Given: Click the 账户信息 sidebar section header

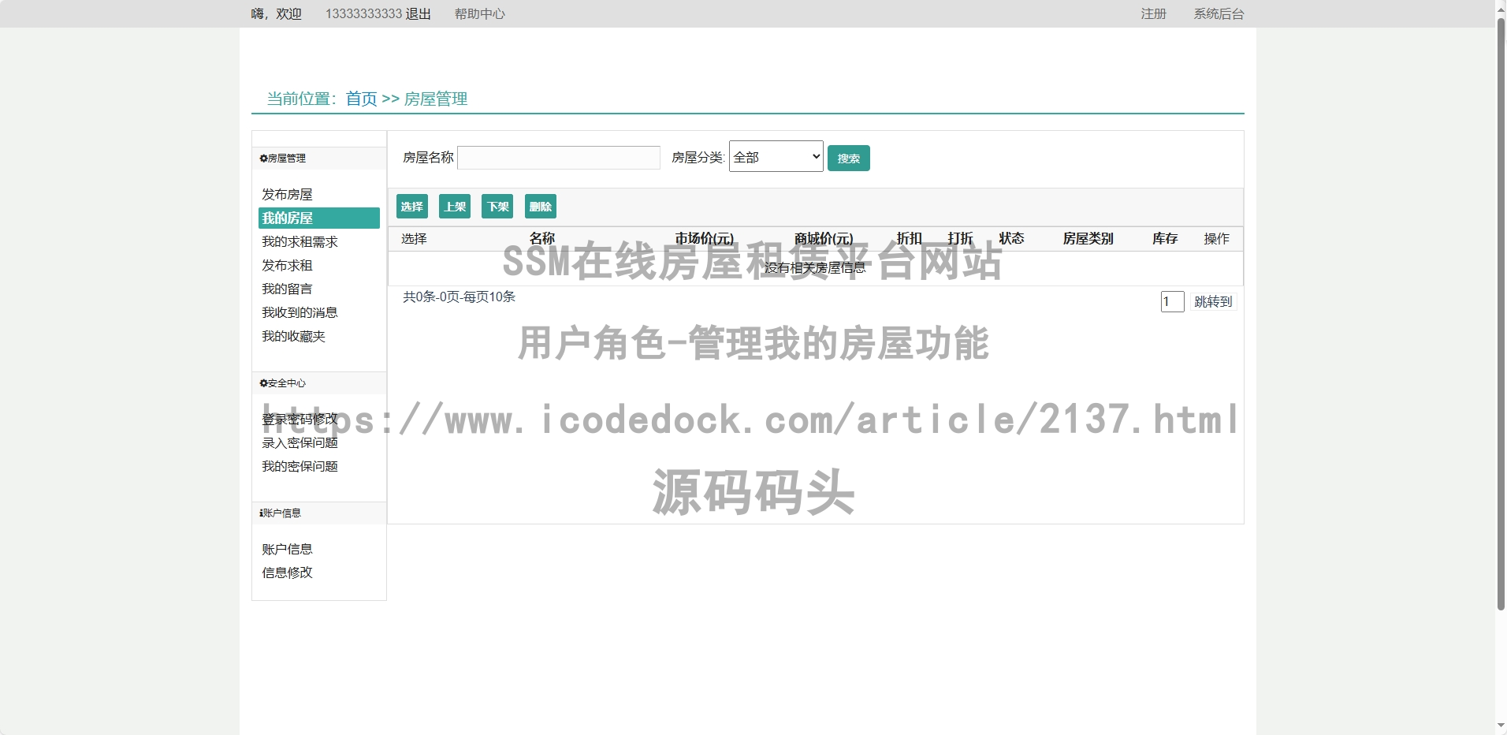Looking at the screenshot, I should pos(319,513).
